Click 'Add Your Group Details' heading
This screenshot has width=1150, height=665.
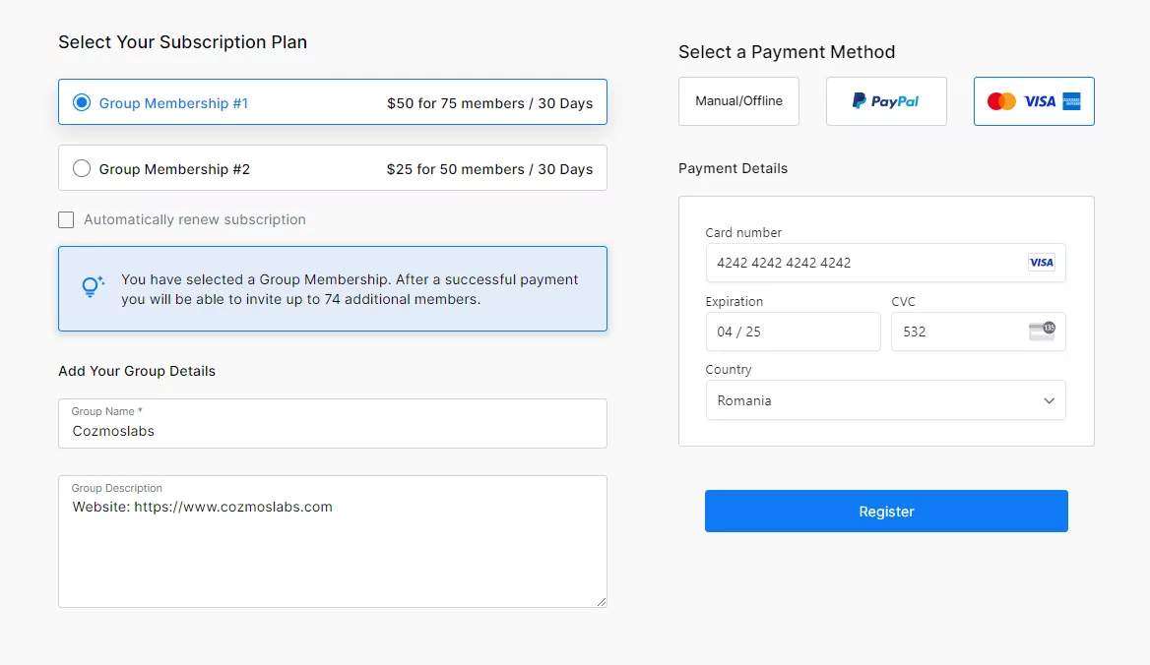(x=137, y=371)
